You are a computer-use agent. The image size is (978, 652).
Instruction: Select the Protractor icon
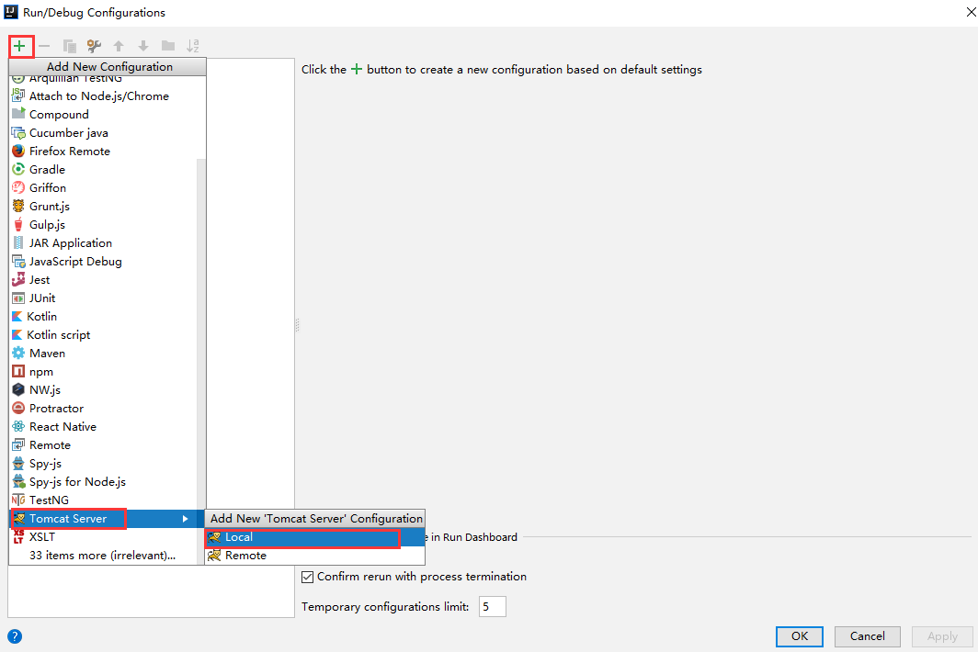pyautogui.click(x=18, y=409)
